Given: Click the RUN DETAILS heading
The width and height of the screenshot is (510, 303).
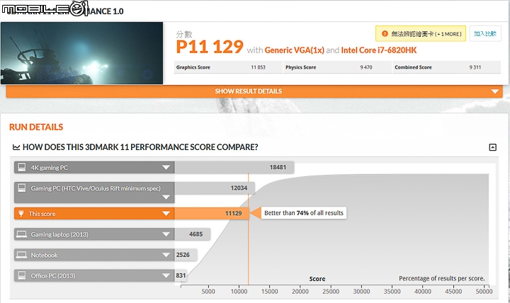Looking at the screenshot, I should [x=36, y=127].
